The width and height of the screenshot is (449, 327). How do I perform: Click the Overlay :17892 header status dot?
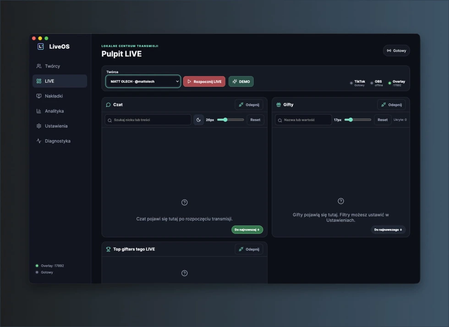tap(389, 83)
